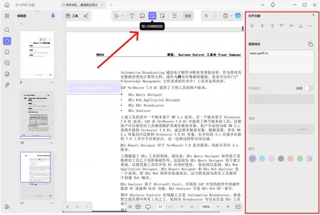The image size is (320, 215).
Task: Redo the last action
Action: pos(215,16)
